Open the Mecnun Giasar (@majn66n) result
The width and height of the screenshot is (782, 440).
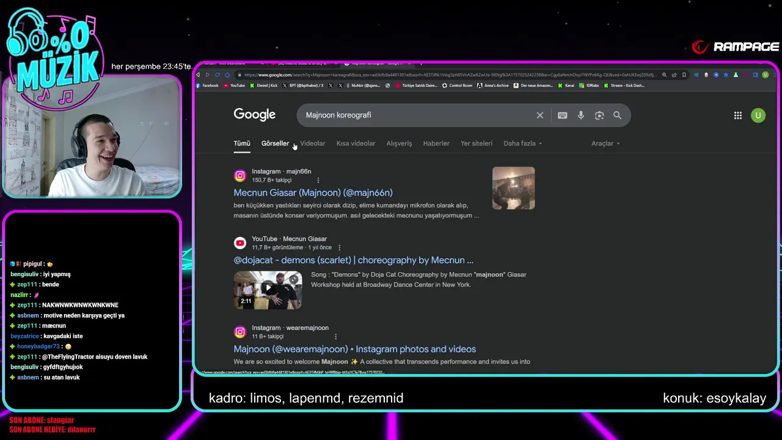coord(313,193)
